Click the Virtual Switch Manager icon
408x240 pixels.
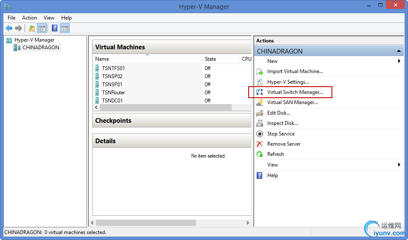260,92
